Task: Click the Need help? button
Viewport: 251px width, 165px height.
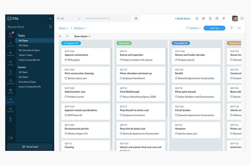Action: (30, 147)
